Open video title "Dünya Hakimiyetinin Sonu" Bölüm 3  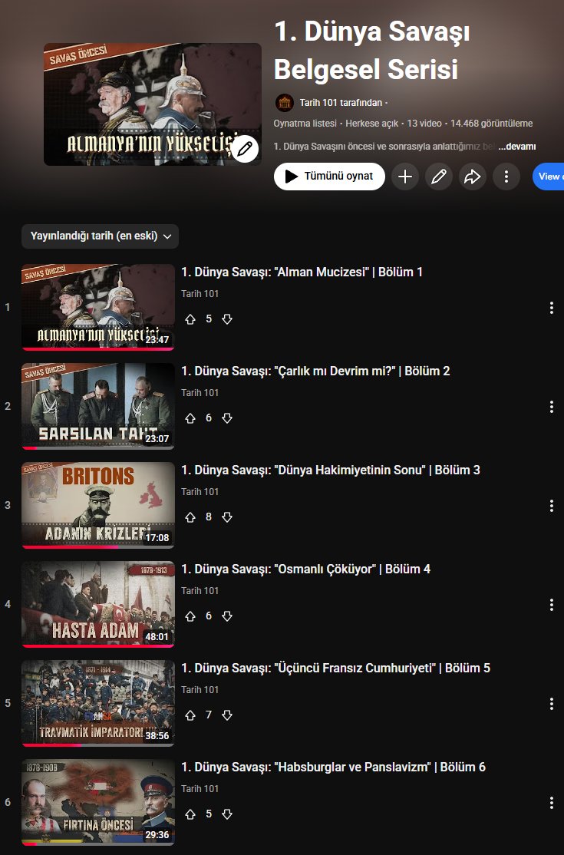click(x=331, y=470)
